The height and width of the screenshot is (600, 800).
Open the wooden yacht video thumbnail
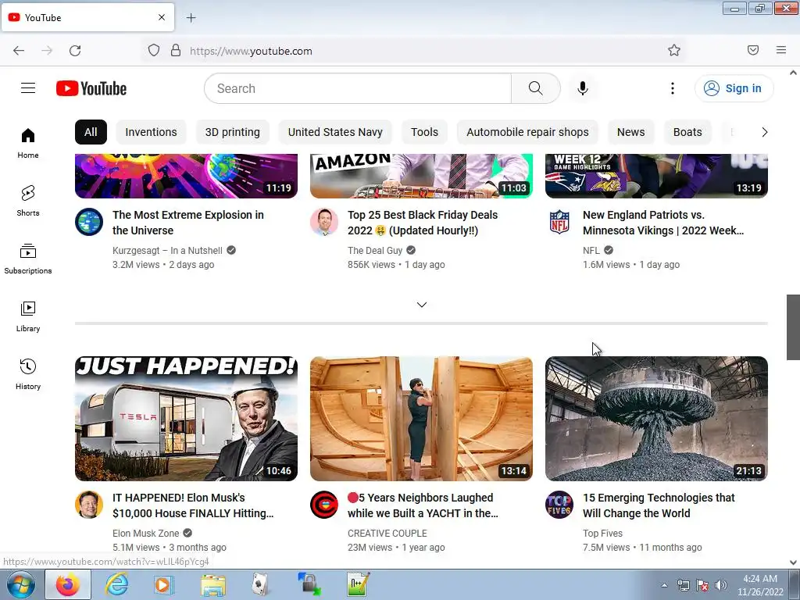click(421, 419)
